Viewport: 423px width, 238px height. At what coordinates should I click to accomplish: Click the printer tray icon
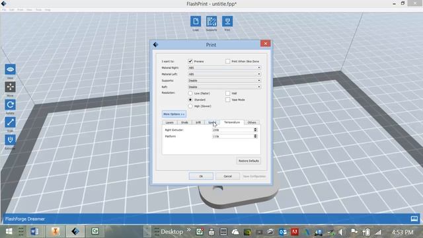pyautogui.click(x=211, y=232)
